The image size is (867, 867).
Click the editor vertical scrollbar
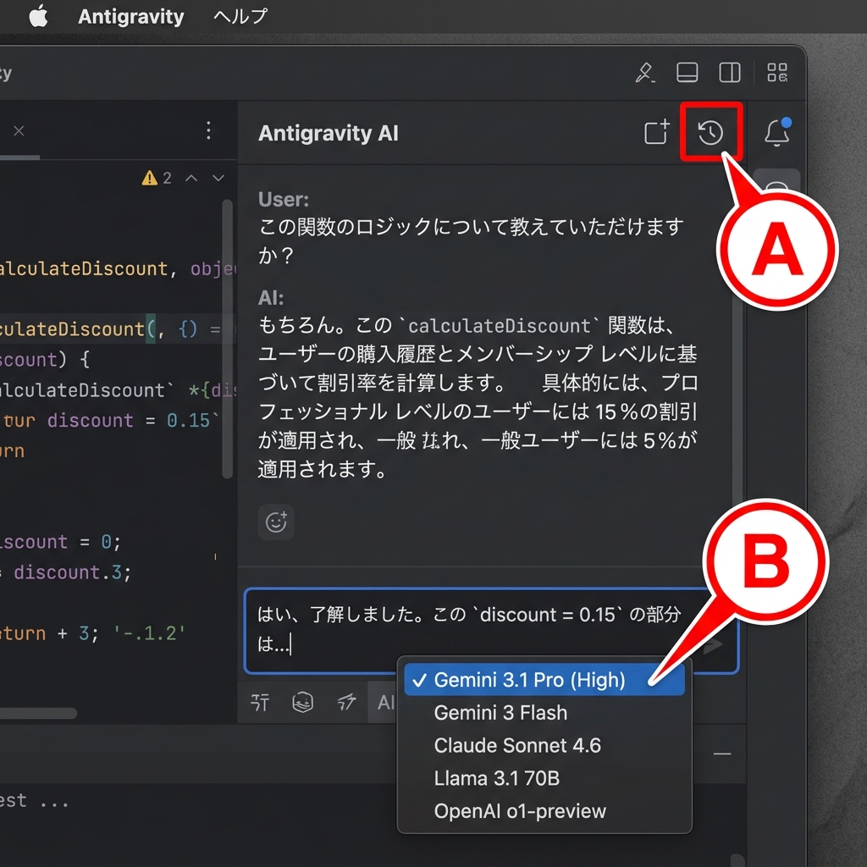pos(227,339)
